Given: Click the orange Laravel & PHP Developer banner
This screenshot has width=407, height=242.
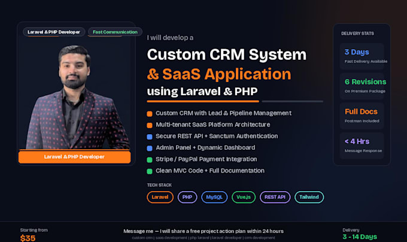Looking at the screenshot, I should pos(74,157).
